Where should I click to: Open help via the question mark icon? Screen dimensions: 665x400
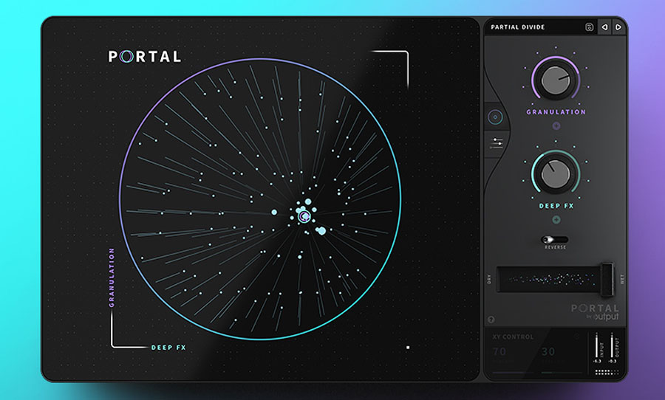click(x=491, y=320)
